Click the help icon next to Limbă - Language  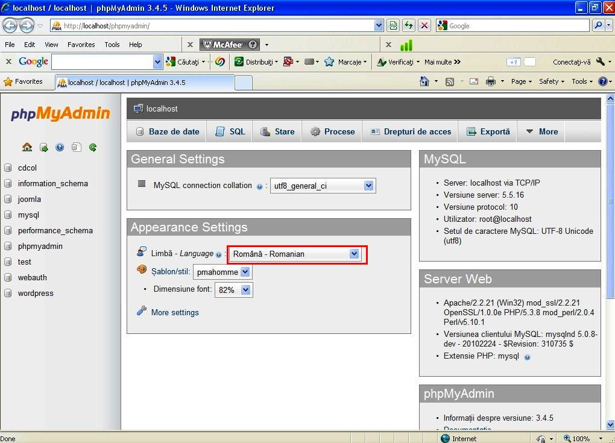click(219, 254)
